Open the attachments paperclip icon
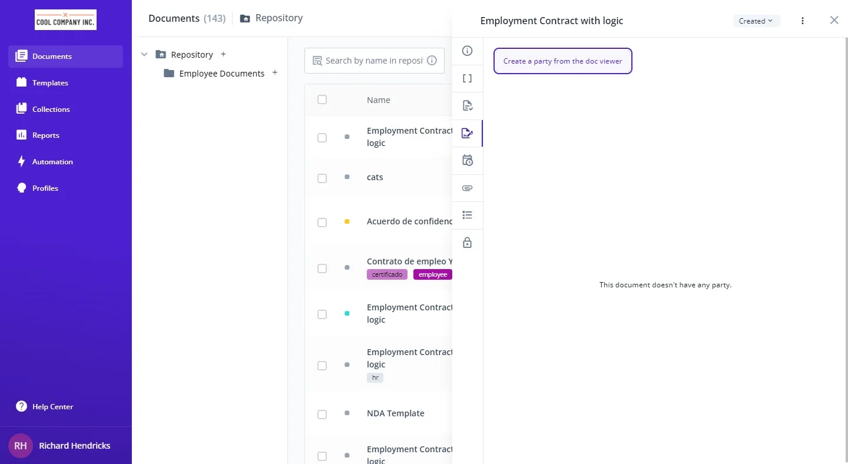The image size is (848, 464). (467, 188)
